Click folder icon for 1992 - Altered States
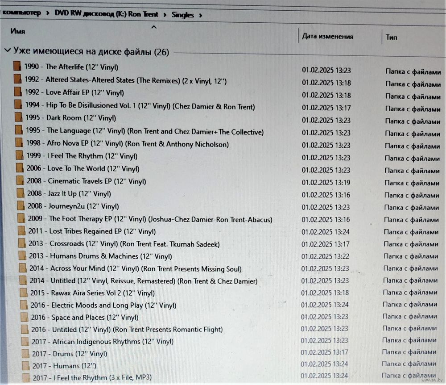The width and height of the screenshot is (446, 385). (x=17, y=79)
